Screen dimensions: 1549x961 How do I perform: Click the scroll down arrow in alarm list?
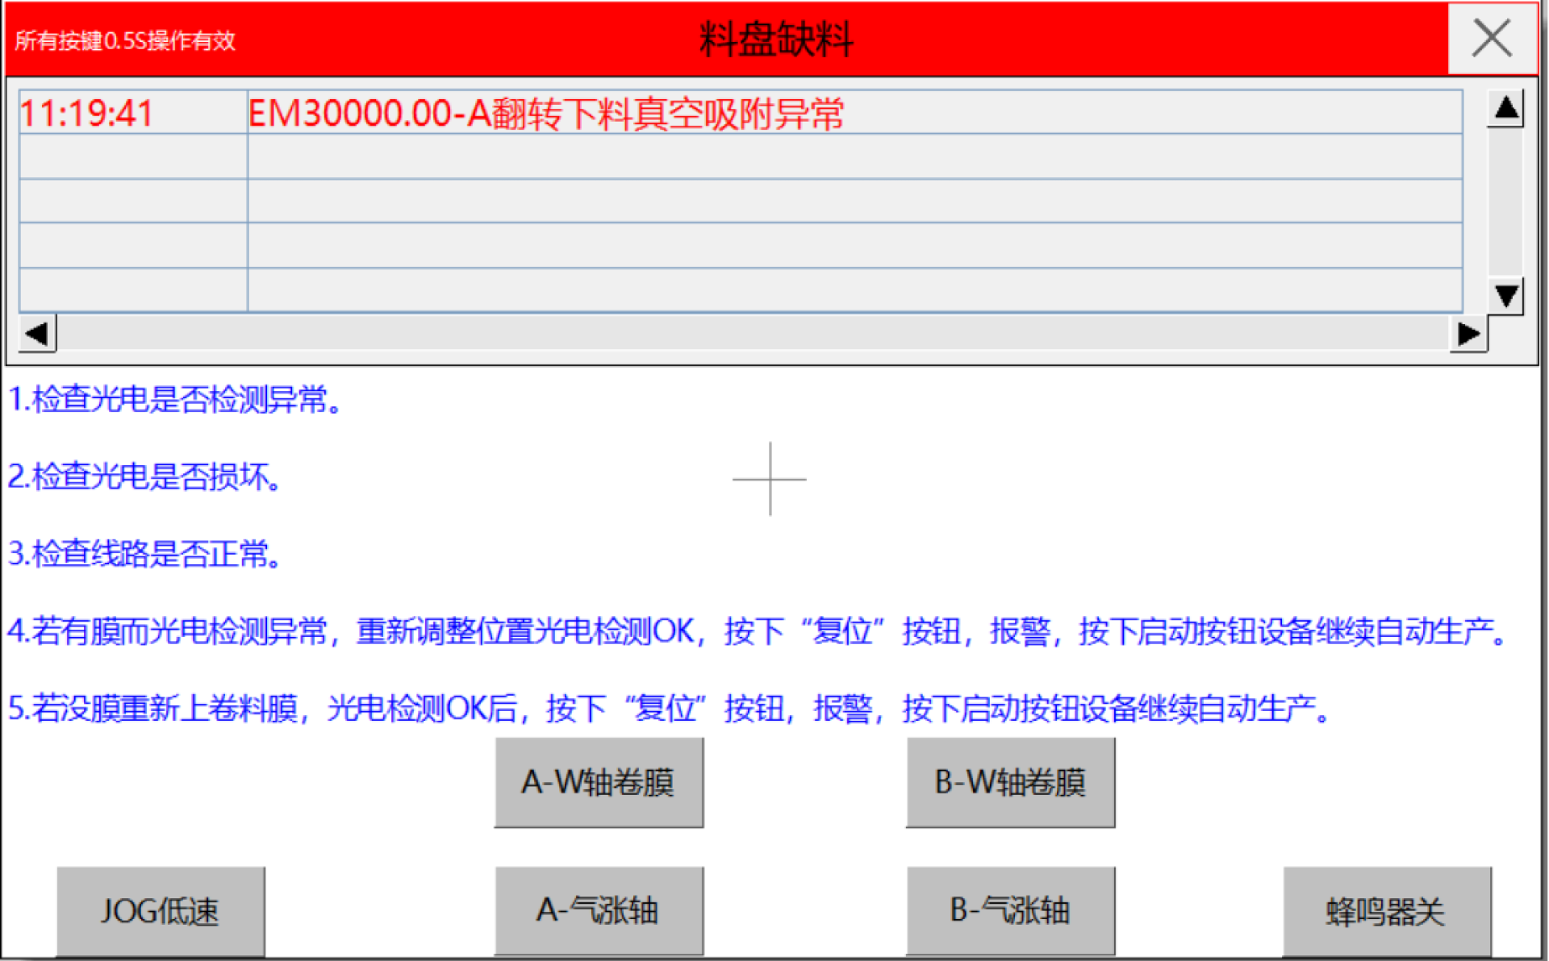pyautogui.click(x=1505, y=295)
